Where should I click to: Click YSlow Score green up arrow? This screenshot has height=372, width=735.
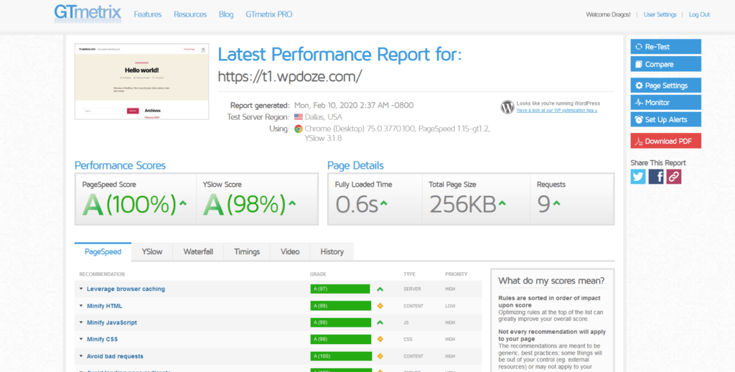(293, 203)
